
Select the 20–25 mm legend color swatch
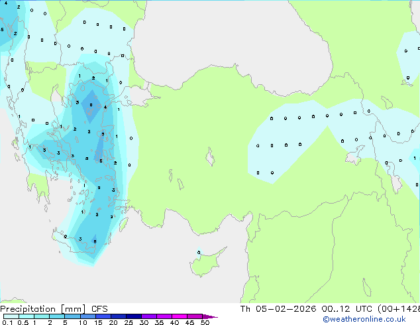click(118, 316)
